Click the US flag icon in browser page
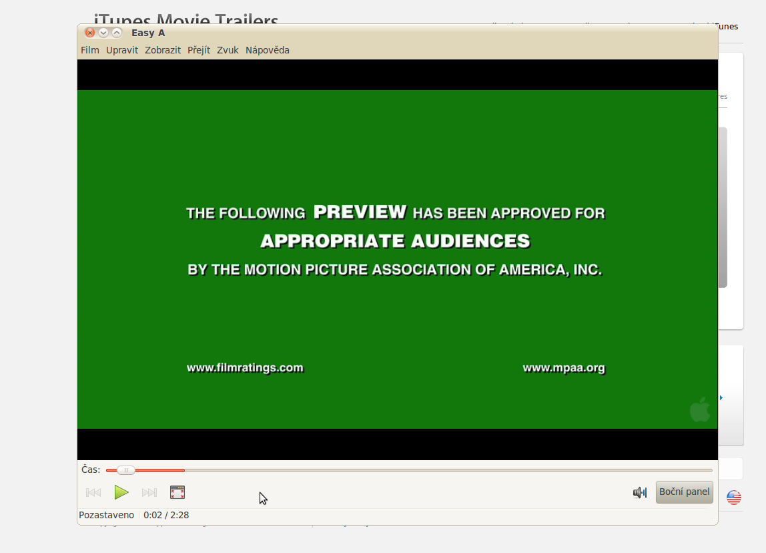This screenshot has width=766, height=553. tap(734, 498)
